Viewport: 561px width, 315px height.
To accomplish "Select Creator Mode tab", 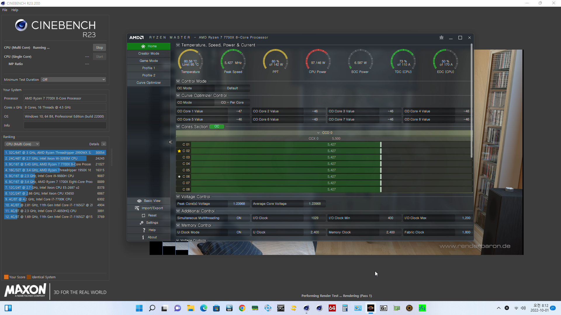I will 149,53.
